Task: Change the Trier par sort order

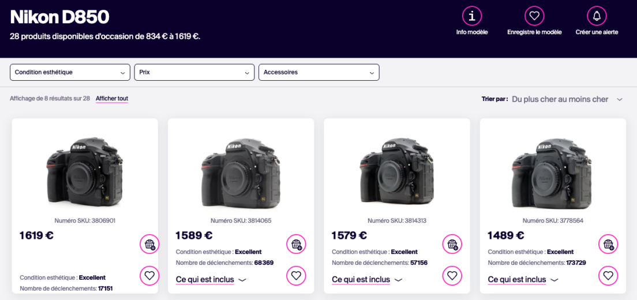Action: [566, 99]
